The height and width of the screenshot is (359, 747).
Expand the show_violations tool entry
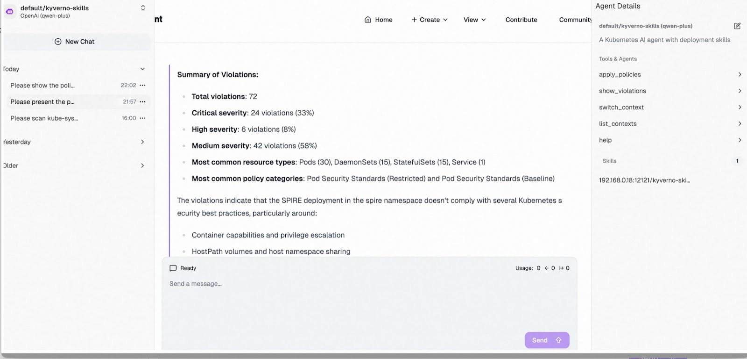pos(740,91)
